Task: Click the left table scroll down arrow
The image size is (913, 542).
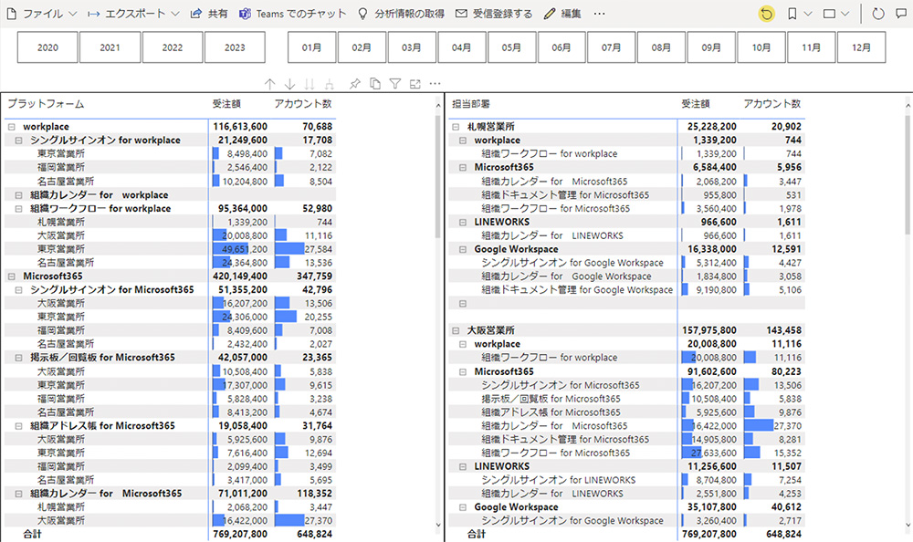Action: point(438,525)
